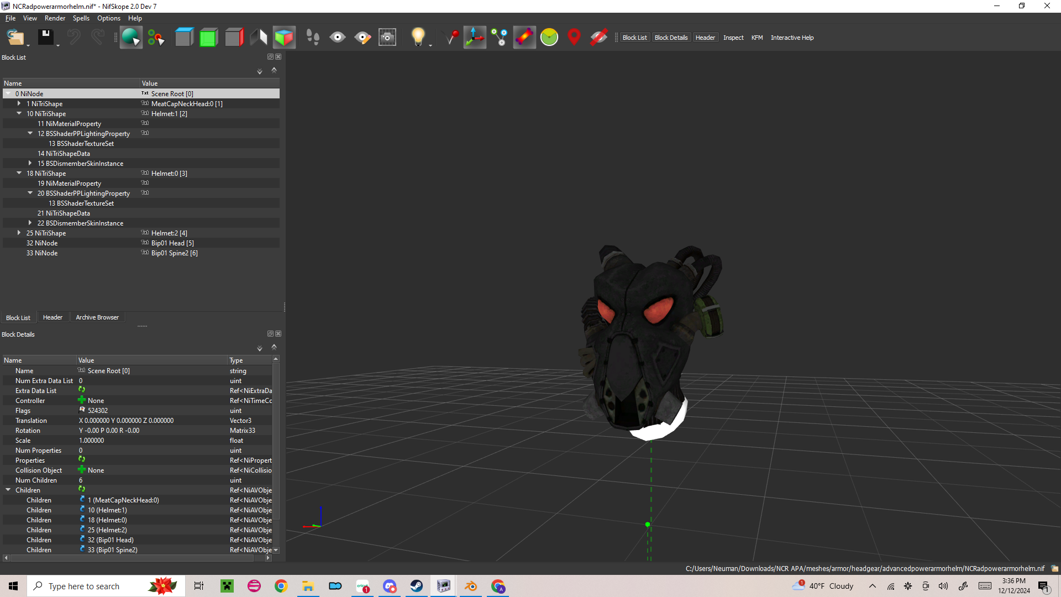
Task: Open the Options menu
Action: [109, 18]
